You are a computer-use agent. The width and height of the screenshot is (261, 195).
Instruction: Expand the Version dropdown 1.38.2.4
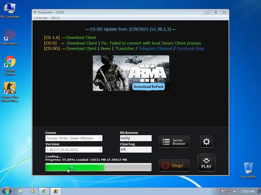click(74, 150)
